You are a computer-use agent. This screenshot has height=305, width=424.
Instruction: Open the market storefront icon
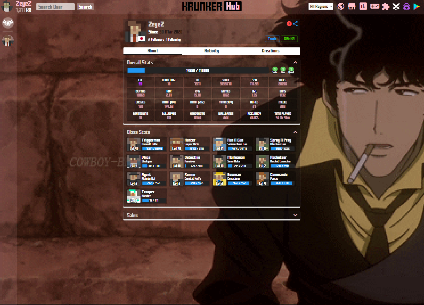pos(352,6)
